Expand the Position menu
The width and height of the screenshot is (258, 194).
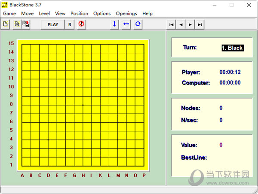79,13
